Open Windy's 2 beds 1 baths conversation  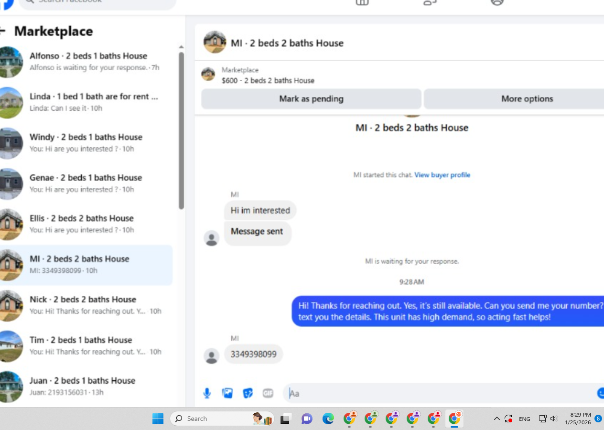(x=86, y=143)
